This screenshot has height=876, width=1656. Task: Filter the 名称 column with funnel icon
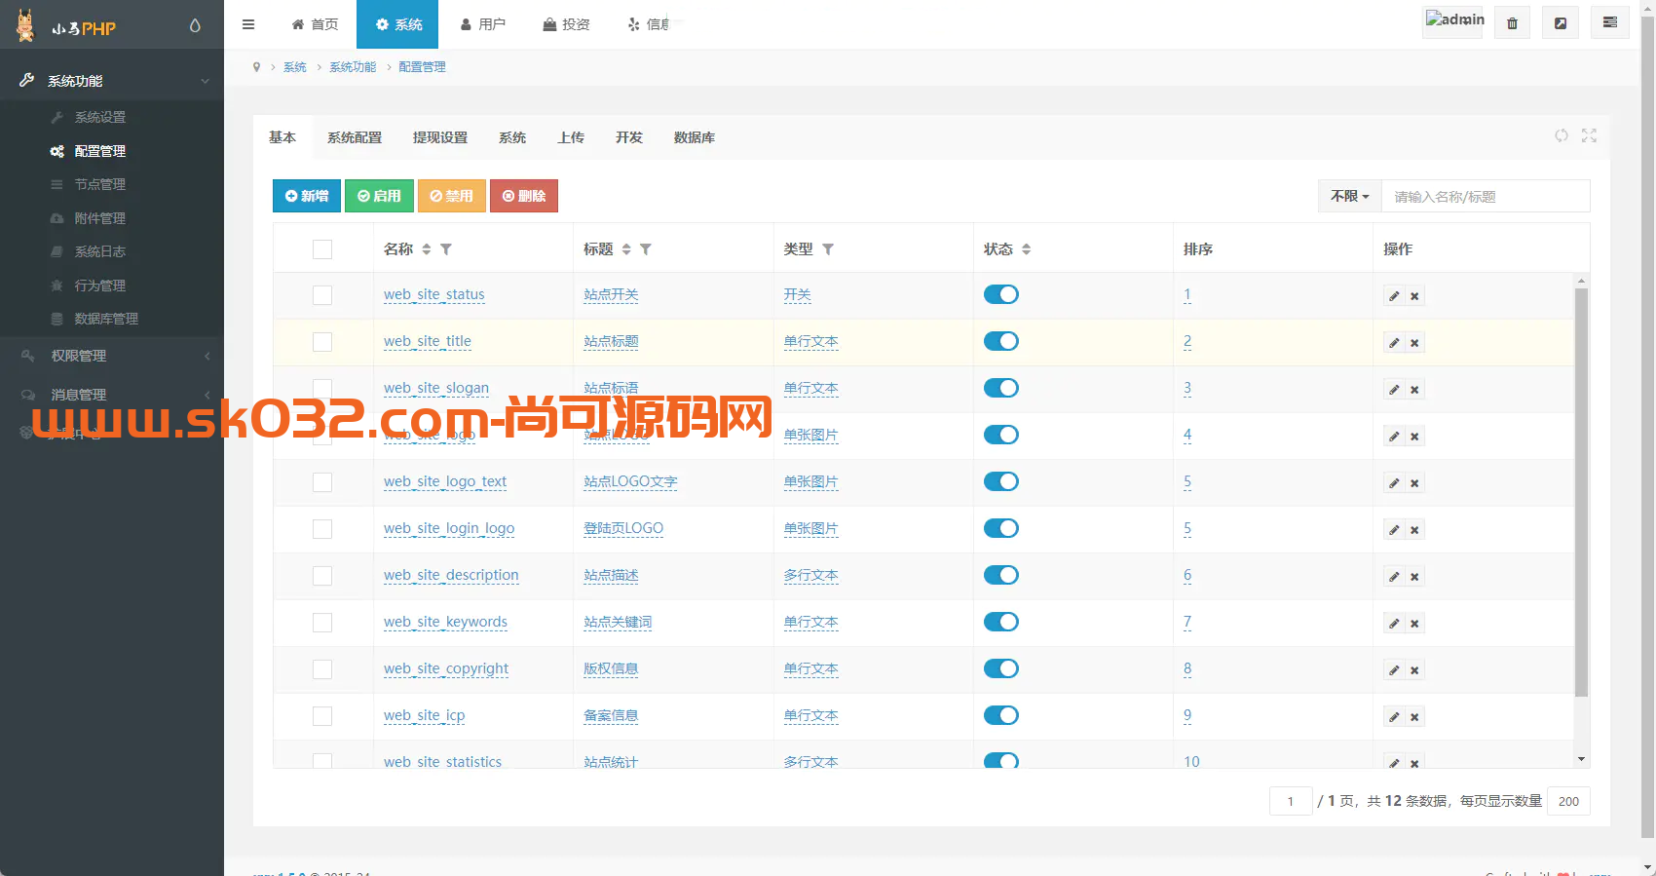[446, 249]
